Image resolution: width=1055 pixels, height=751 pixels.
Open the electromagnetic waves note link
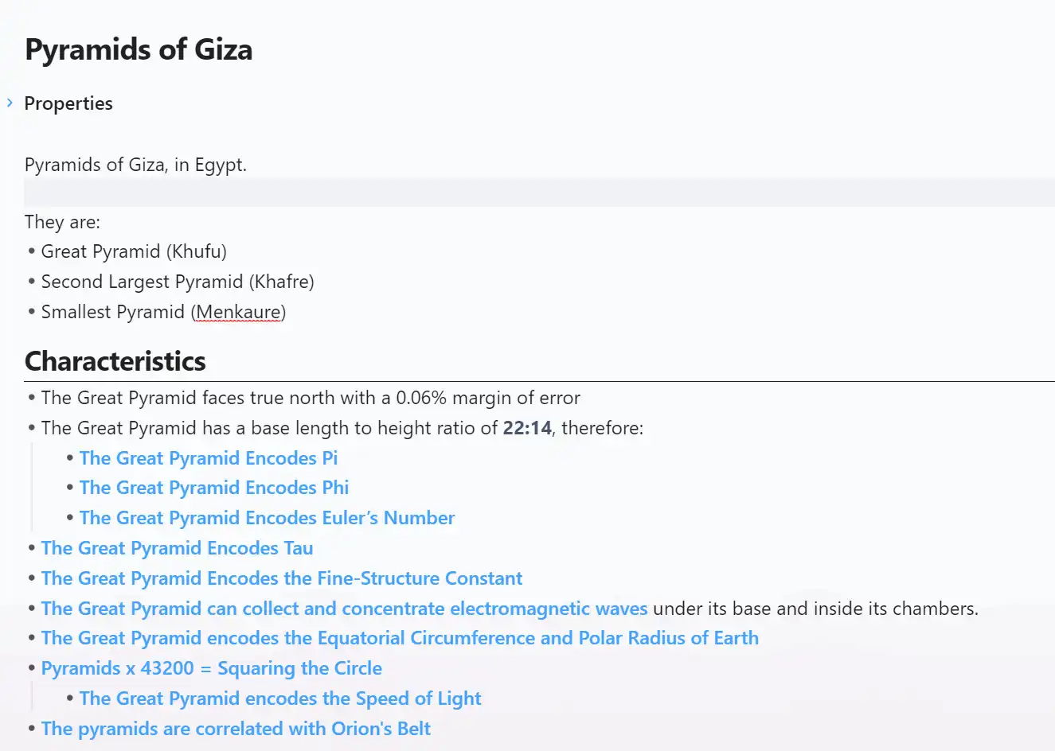click(344, 609)
